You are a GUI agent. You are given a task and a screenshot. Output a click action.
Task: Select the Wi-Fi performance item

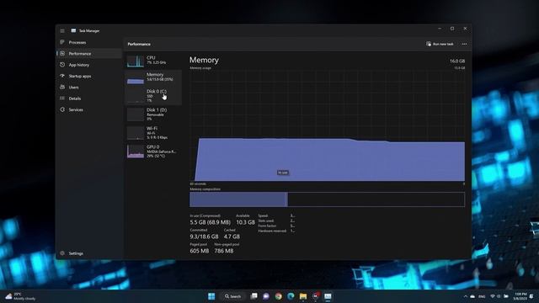[x=153, y=133]
